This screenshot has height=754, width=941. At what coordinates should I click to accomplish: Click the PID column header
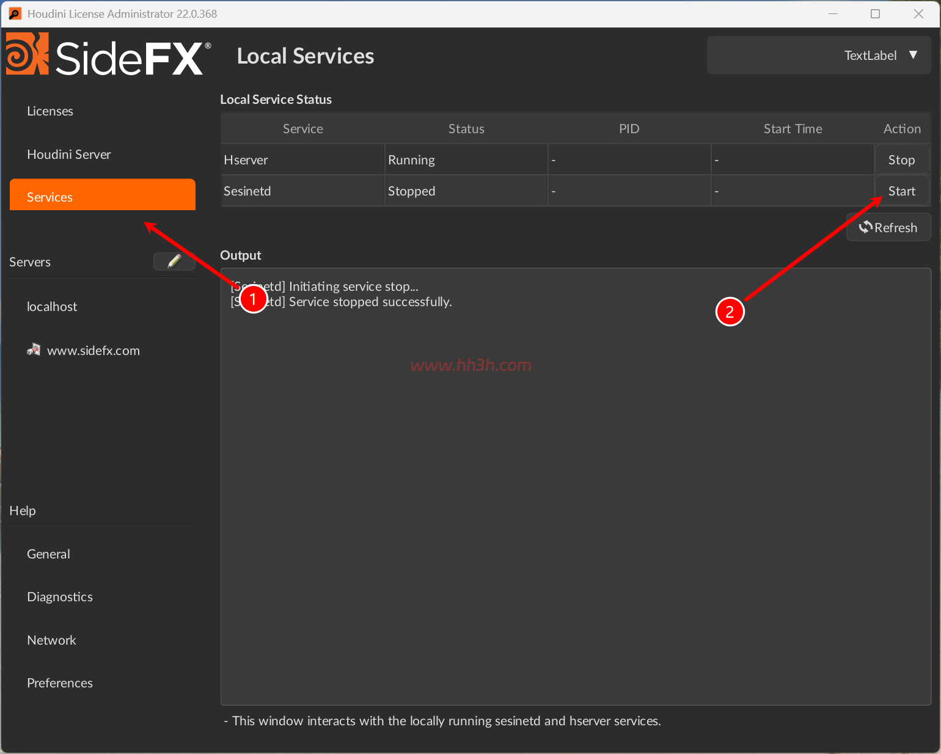[629, 129]
